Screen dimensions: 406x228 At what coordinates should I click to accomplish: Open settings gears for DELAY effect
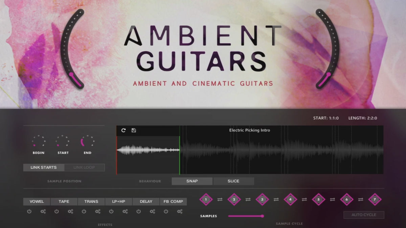pos(152,211)
